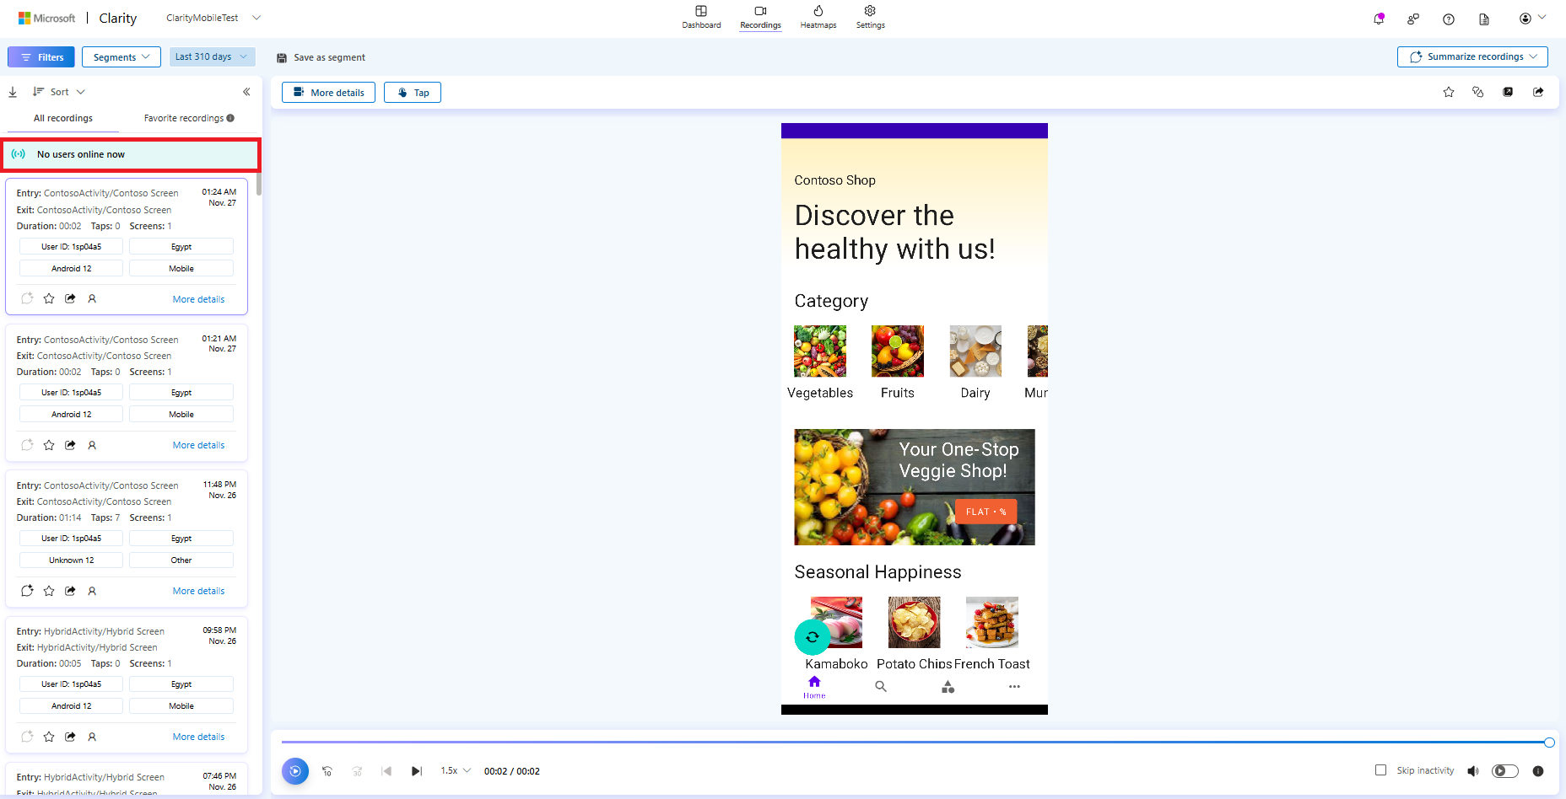
Task: Change the Last 310 days range
Action: [x=212, y=56]
